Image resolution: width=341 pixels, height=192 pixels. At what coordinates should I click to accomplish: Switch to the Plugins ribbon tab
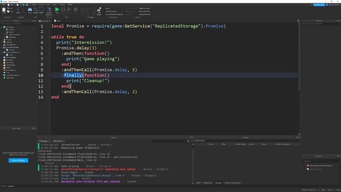pyautogui.click(x=62, y=5)
